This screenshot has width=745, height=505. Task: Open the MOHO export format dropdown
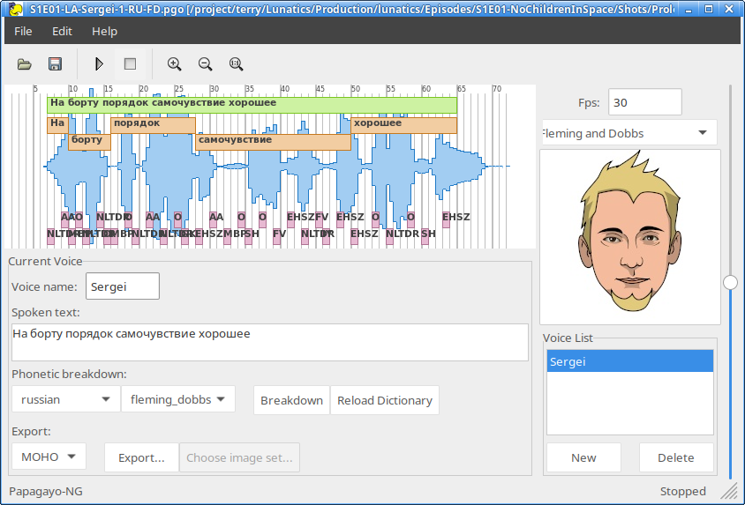pos(49,457)
